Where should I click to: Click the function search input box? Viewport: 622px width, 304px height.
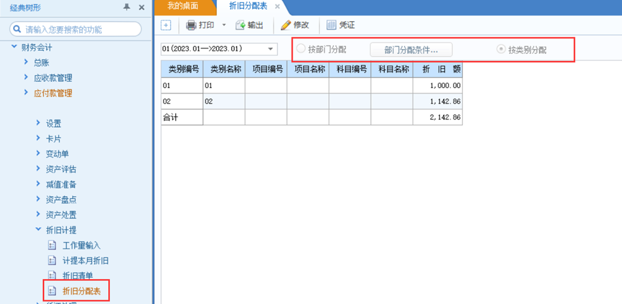pyautogui.click(x=75, y=29)
